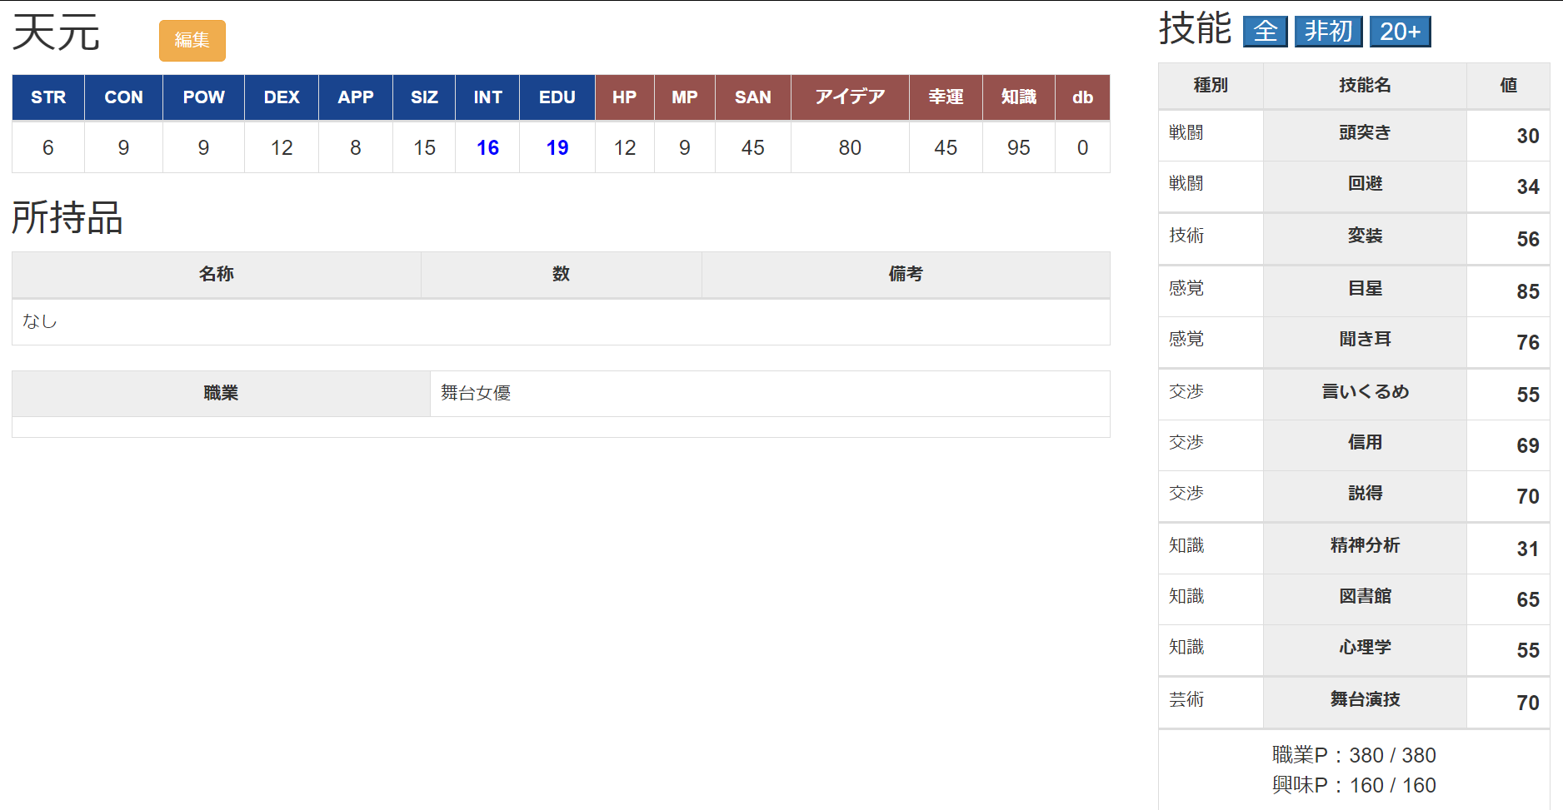Screen dimensions: 1563x810
Task: Select the 頭突き skill row
Action: [1365, 133]
